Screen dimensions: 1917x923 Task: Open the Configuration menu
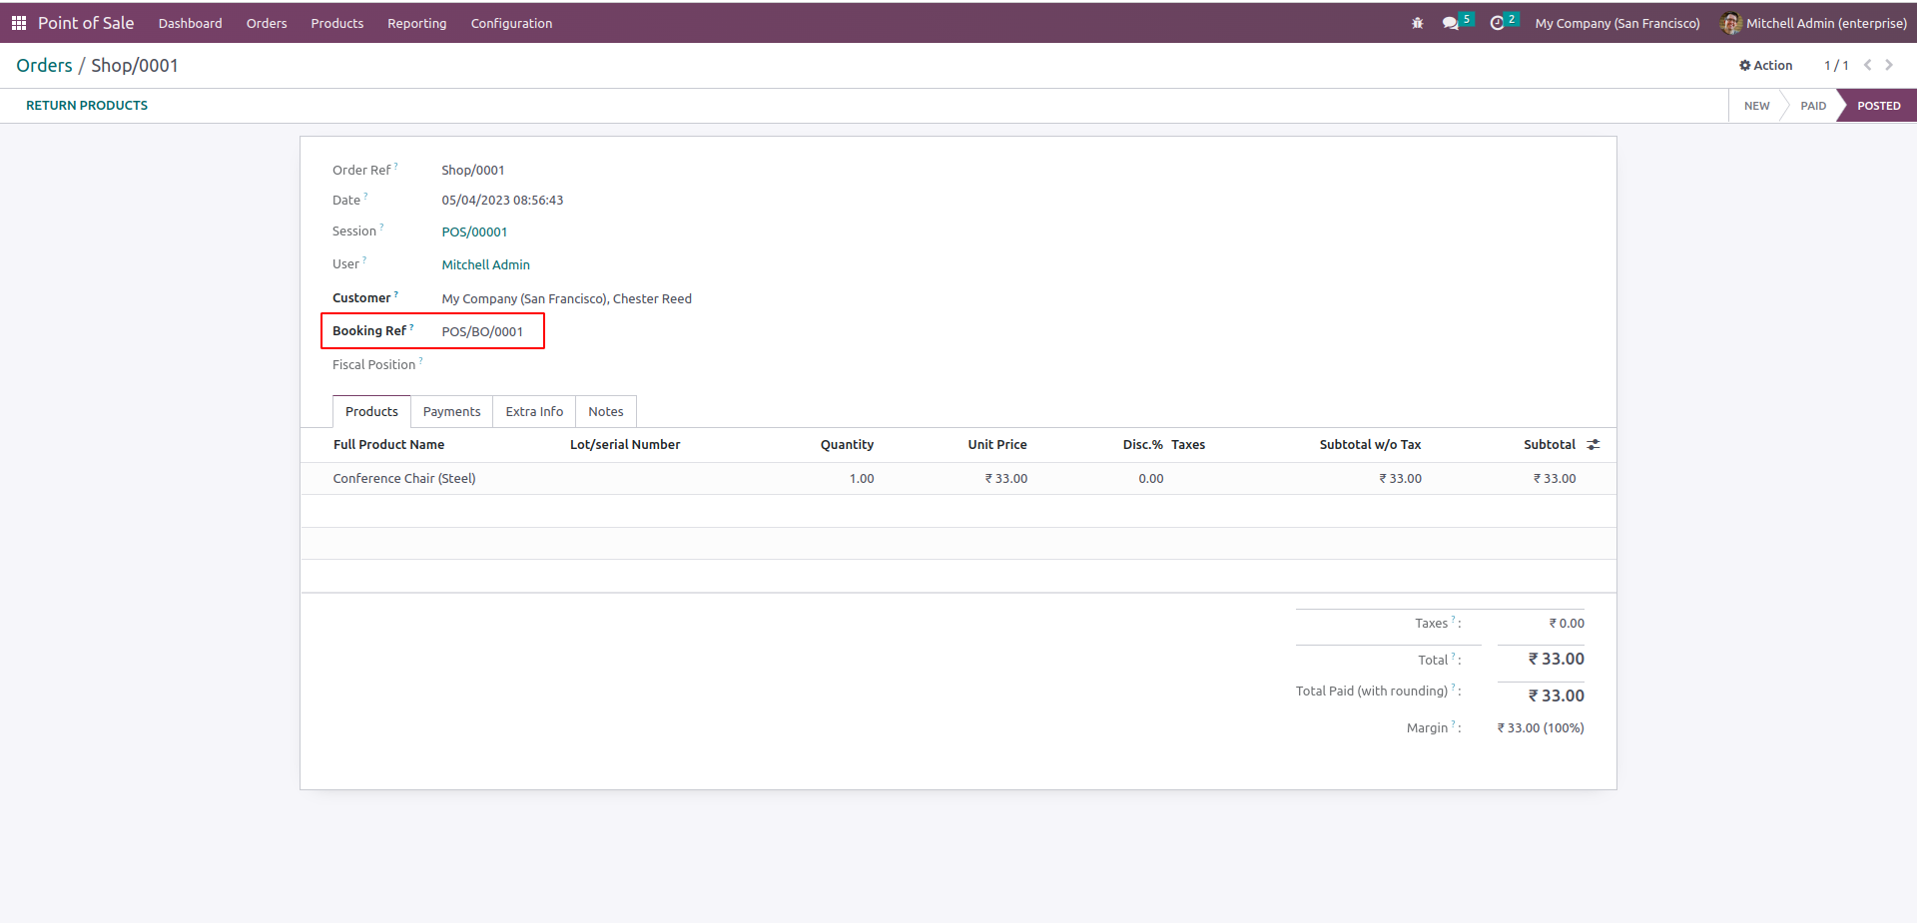click(x=511, y=23)
